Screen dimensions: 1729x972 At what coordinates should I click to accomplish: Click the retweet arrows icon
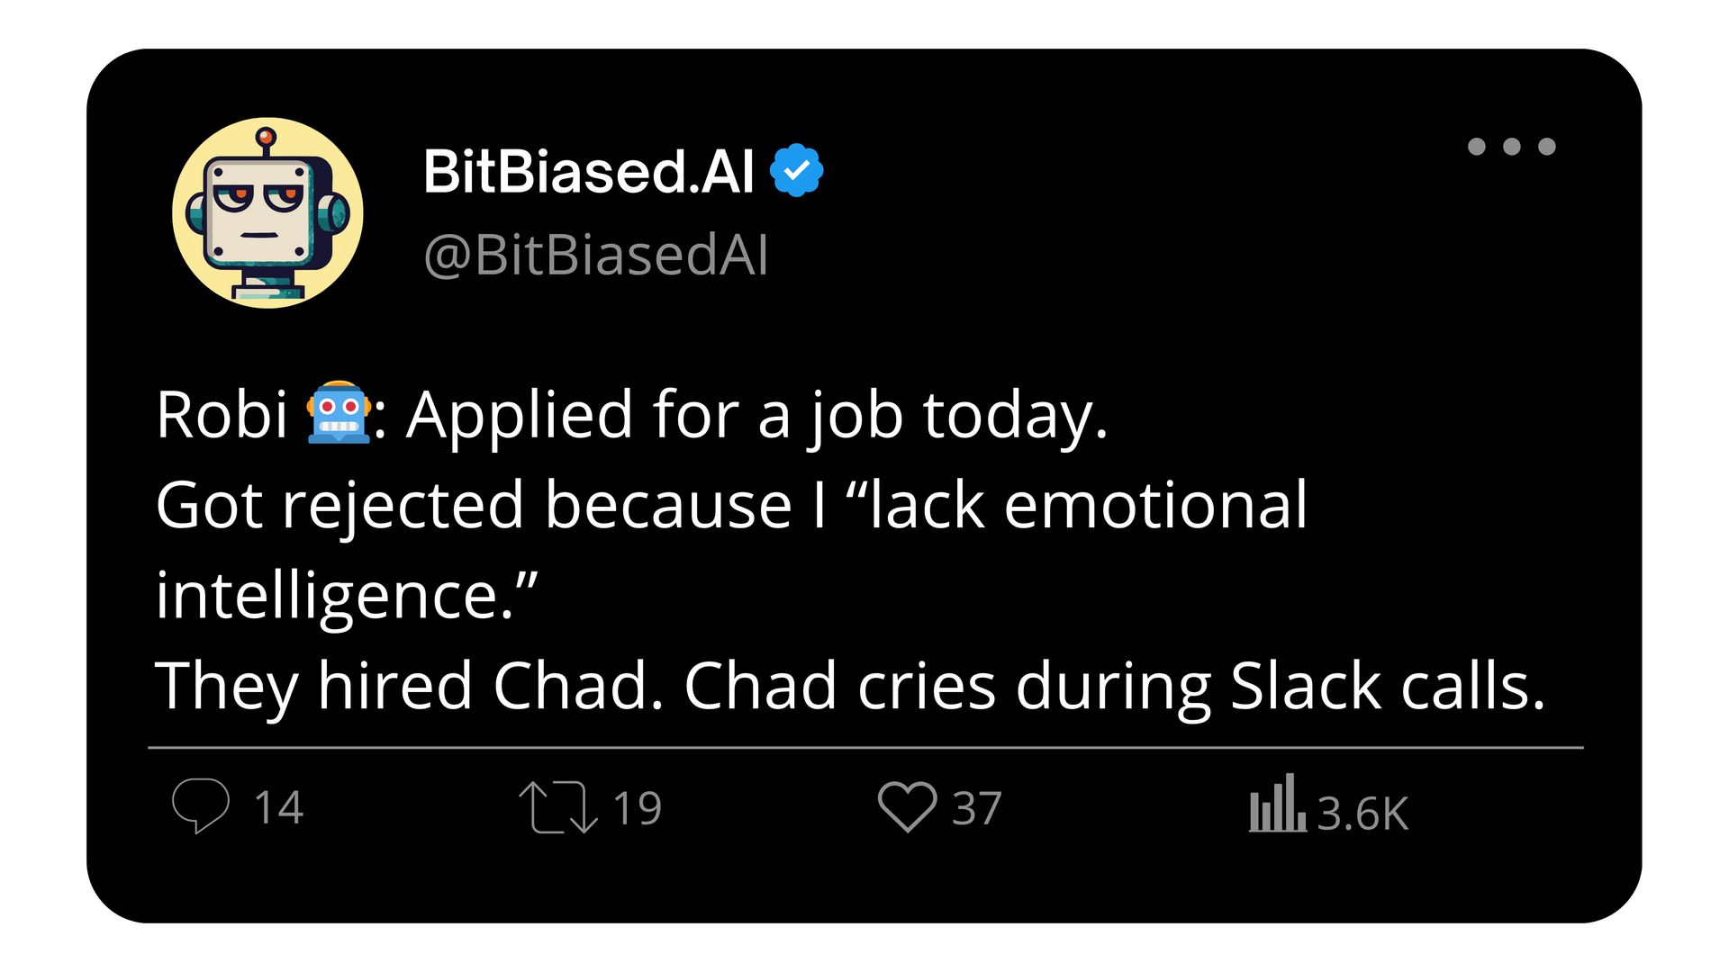[558, 807]
